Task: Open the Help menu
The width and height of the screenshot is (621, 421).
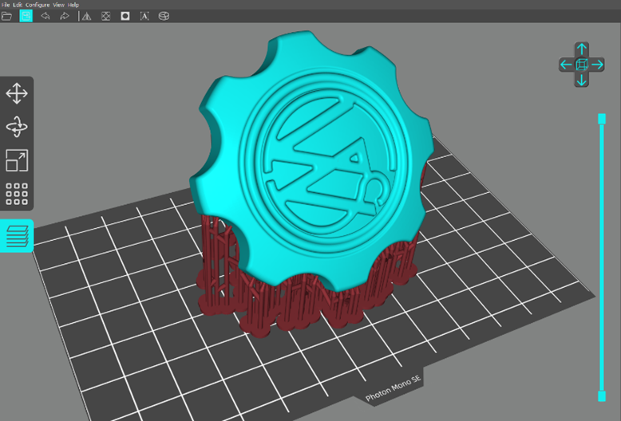Action: pos(73,5)
